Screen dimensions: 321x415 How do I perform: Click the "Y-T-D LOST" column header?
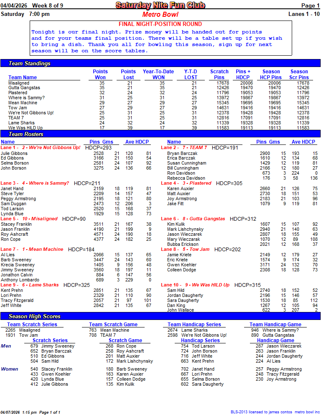click(191, 75)
